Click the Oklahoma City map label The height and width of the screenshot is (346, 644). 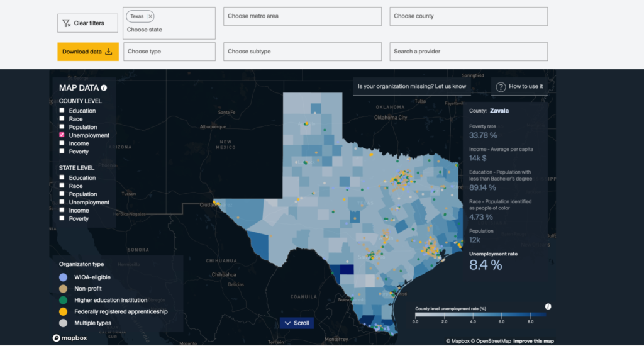click(x=391, y=118)
